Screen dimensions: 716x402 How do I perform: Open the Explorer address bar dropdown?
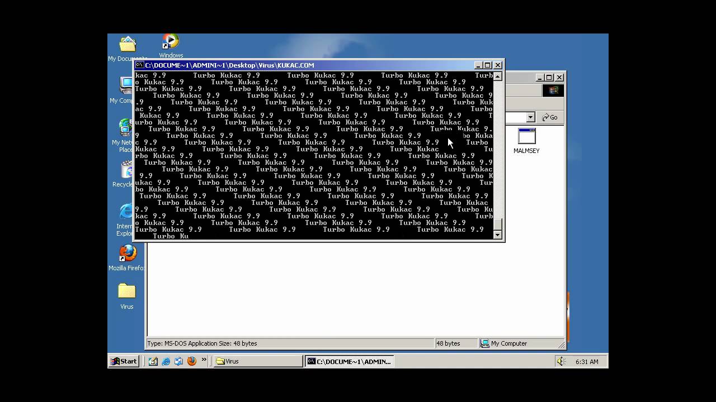(x=530, y=117)
